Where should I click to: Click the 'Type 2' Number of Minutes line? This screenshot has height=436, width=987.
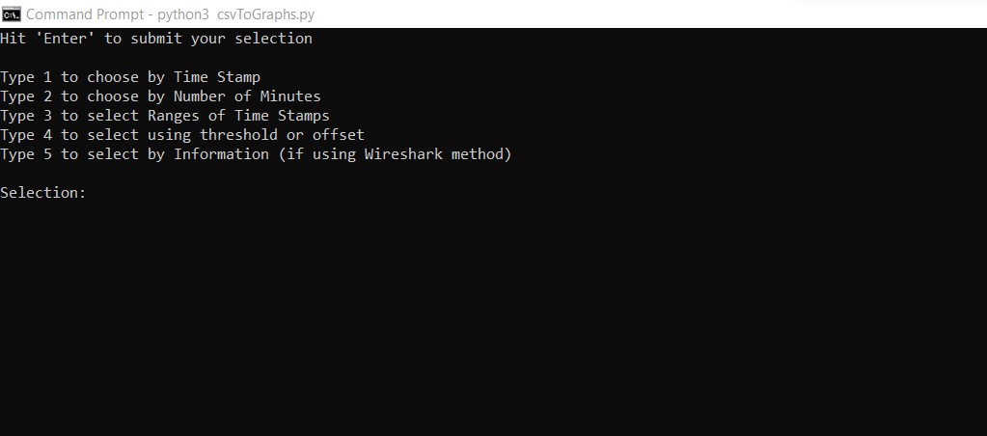pyautogui.click(x=160, y=96)
